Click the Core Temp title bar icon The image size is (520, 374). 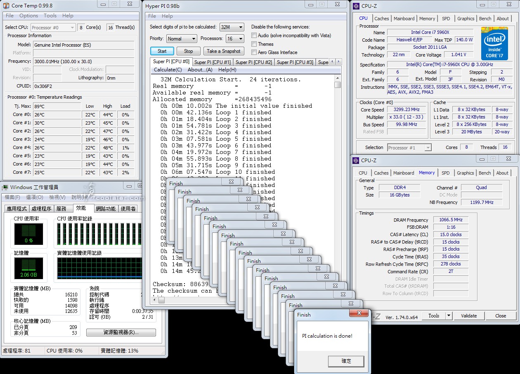6,6
